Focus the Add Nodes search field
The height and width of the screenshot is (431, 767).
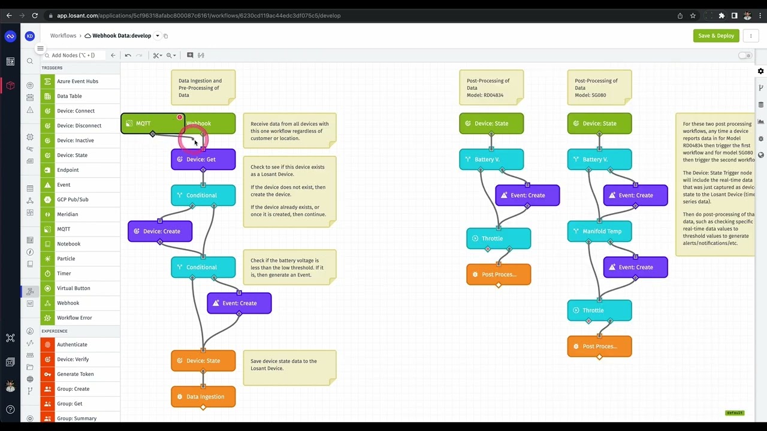click(x=74, y=55)
